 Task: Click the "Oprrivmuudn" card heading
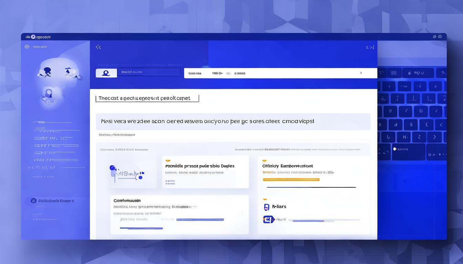click(x=127, y=200)
